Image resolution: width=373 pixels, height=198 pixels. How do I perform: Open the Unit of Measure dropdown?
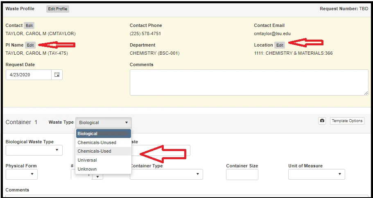tap(316, 174)
